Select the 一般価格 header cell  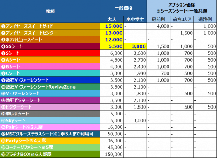coord(123,8)
